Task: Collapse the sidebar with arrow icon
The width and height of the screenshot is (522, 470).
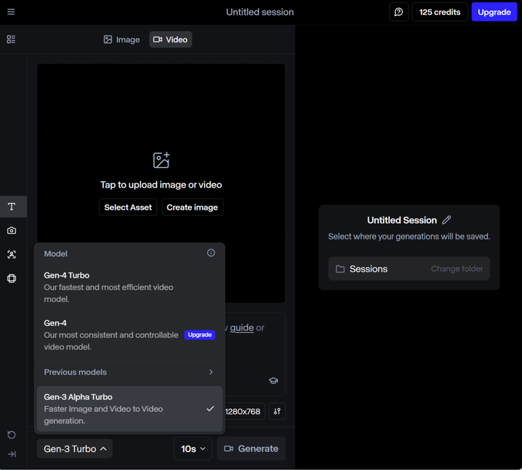Action: point(12,454)
